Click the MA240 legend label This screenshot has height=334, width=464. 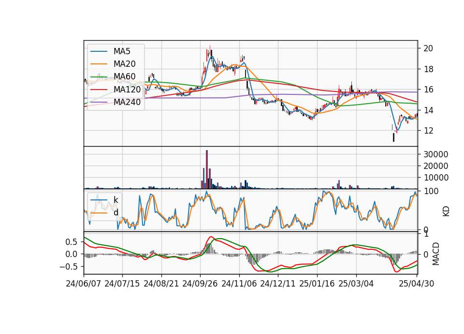pos(127,102)
